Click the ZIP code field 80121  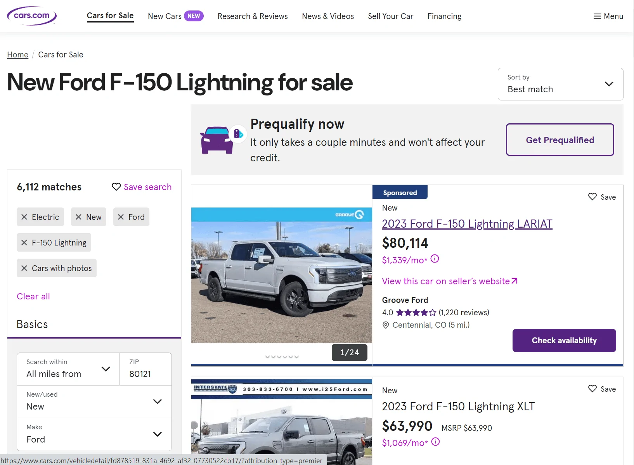pos(146,369)
